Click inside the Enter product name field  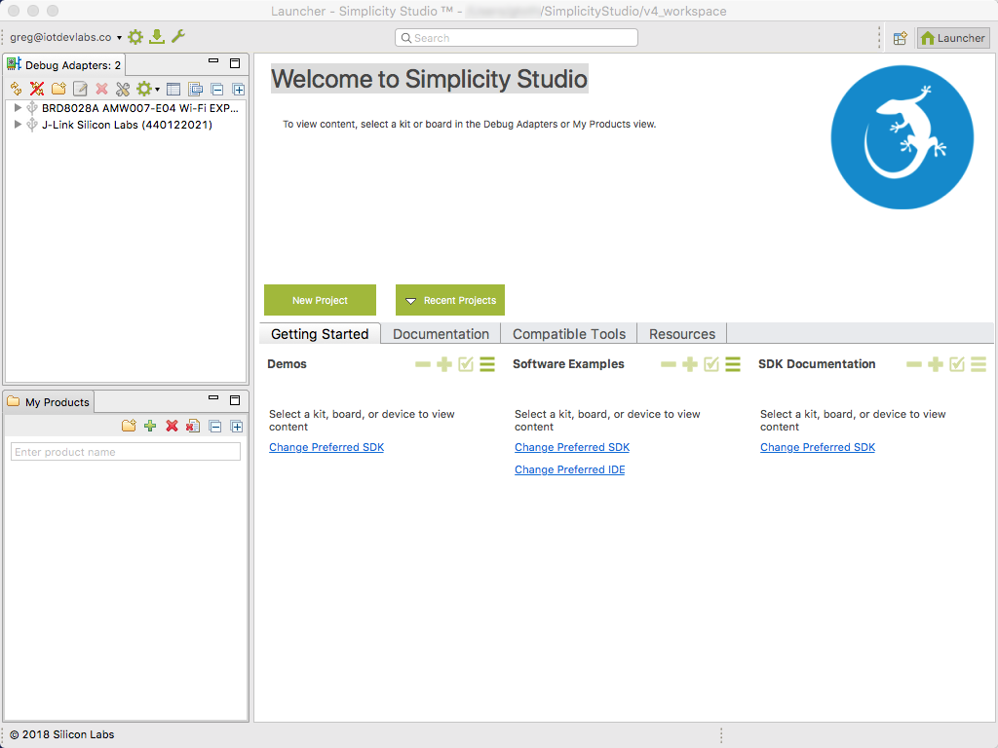tap(125, 451)
